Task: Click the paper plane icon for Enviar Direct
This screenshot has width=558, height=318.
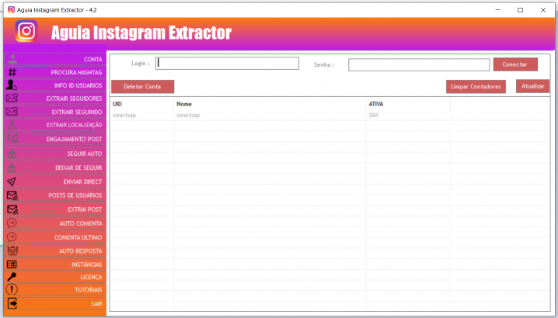Action: click(x=12, y=181)
